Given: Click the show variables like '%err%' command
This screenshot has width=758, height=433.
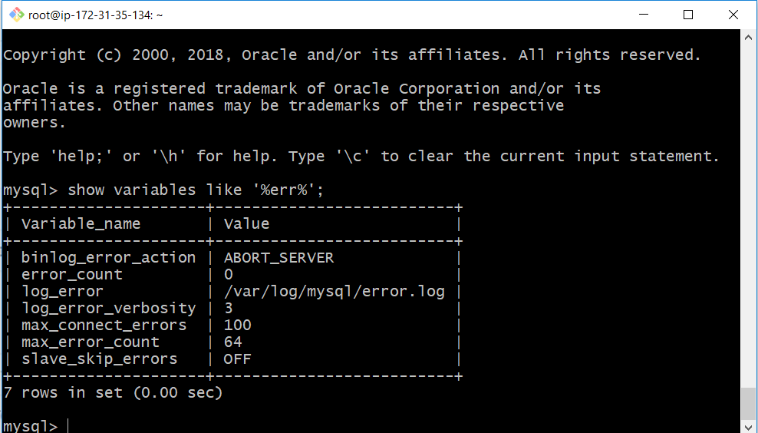Looking at the screenshot, I should (x=196, y=190).
